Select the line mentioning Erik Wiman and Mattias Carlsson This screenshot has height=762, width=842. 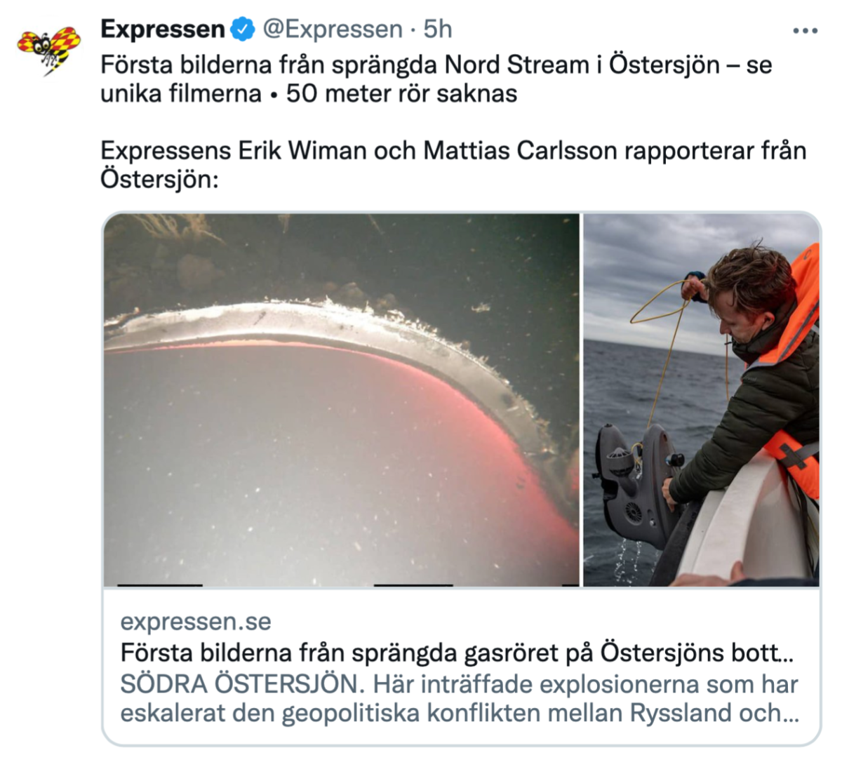pos(453,150)
